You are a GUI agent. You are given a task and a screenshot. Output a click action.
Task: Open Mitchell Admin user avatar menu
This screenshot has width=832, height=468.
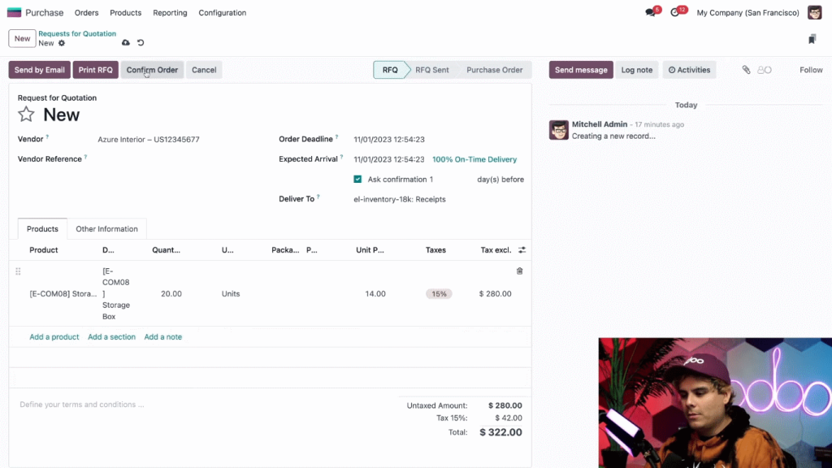click(814, 12)
